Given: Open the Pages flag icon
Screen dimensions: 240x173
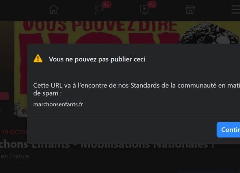Looking at the screenshot, I should pyautogui.click(x=99, y=9).
